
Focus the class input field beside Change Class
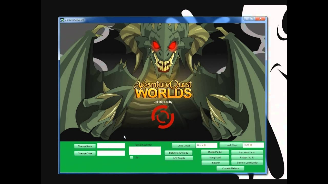pyautogui.click(x=111, y=153)
